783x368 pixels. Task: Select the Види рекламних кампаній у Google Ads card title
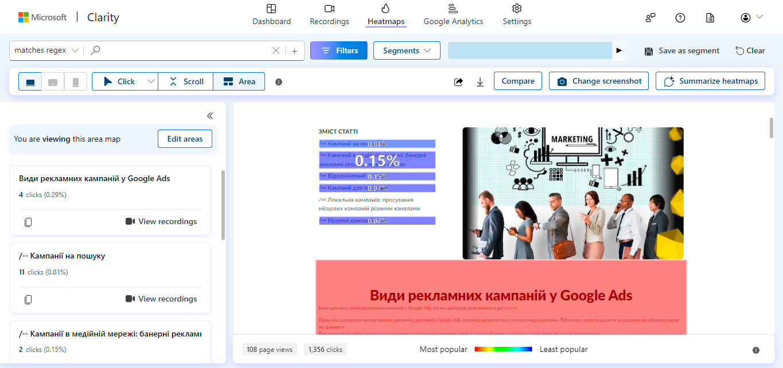tap(95, 178)
